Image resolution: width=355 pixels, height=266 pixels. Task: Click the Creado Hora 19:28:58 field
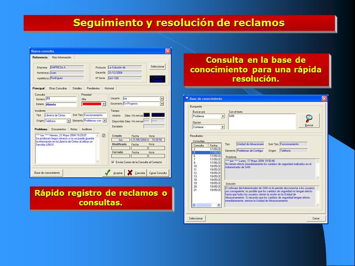click(x=157, y=140)
